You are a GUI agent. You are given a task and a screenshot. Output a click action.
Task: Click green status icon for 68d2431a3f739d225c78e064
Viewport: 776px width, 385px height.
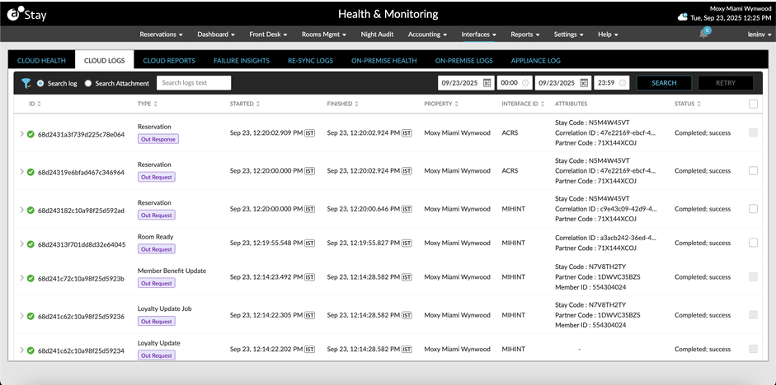31,134
